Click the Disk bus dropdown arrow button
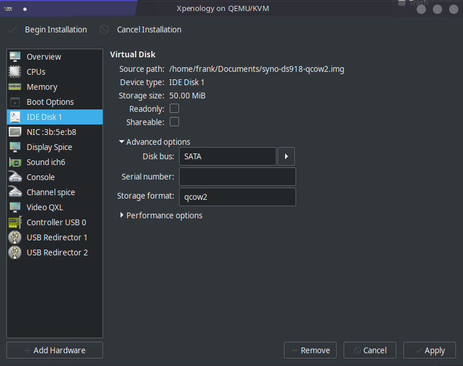This screenshot has width=463, height=366. (286, 156)
